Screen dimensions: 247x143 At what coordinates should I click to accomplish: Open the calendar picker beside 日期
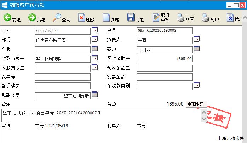click(x=94, y=30)
